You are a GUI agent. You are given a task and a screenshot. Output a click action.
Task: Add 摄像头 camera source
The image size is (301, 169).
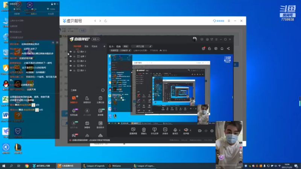tap(144, 131)
